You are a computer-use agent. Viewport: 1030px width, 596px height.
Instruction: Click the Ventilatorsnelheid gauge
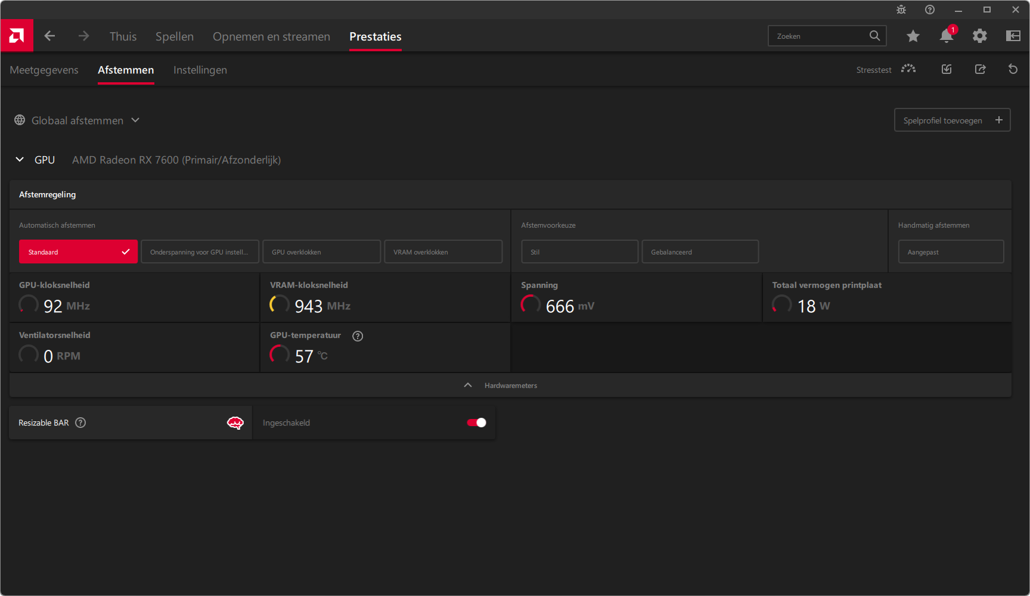point(29,355)
